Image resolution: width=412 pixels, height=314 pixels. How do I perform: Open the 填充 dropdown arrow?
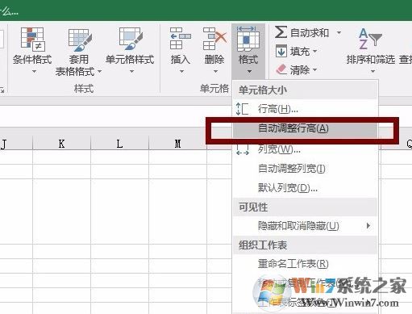pyautogui.click(x=315, y=51)
